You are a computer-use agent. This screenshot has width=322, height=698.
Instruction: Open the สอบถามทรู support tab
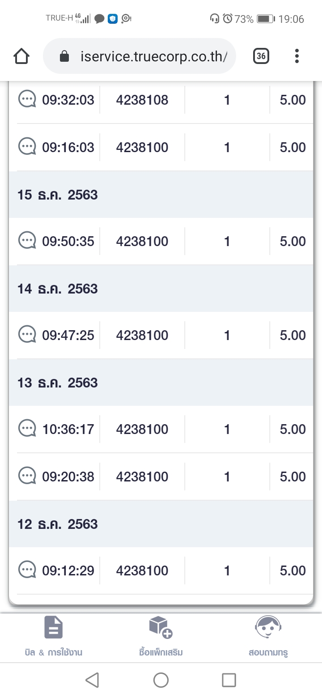pyautogui.click(x=268, y=637)
